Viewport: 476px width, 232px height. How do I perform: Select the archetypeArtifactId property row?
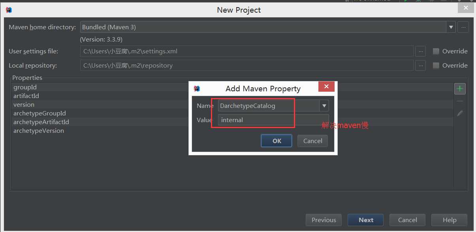click(x=232, y=122)
